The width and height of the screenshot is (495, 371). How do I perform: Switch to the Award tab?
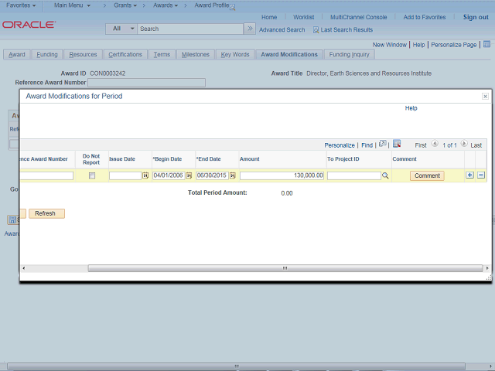[x=17, y=55]
